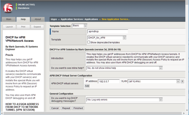Click the F5 logo icon
This screenshot has height=115, width=189.
click(x=8, y=8)
